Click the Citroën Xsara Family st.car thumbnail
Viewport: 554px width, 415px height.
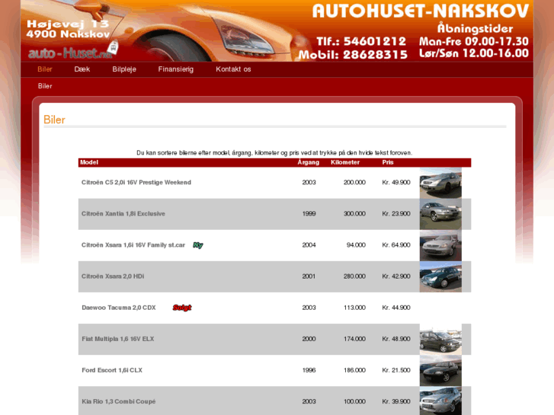point(440,245)
